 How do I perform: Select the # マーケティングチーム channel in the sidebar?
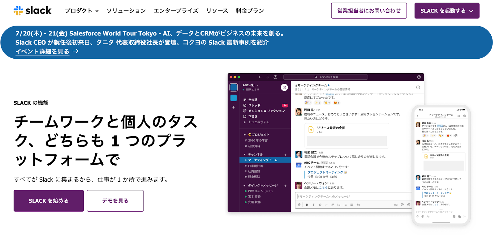(265, 160)
